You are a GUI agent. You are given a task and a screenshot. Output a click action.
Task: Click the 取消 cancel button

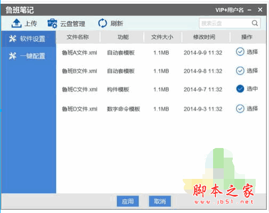(160, 201)
